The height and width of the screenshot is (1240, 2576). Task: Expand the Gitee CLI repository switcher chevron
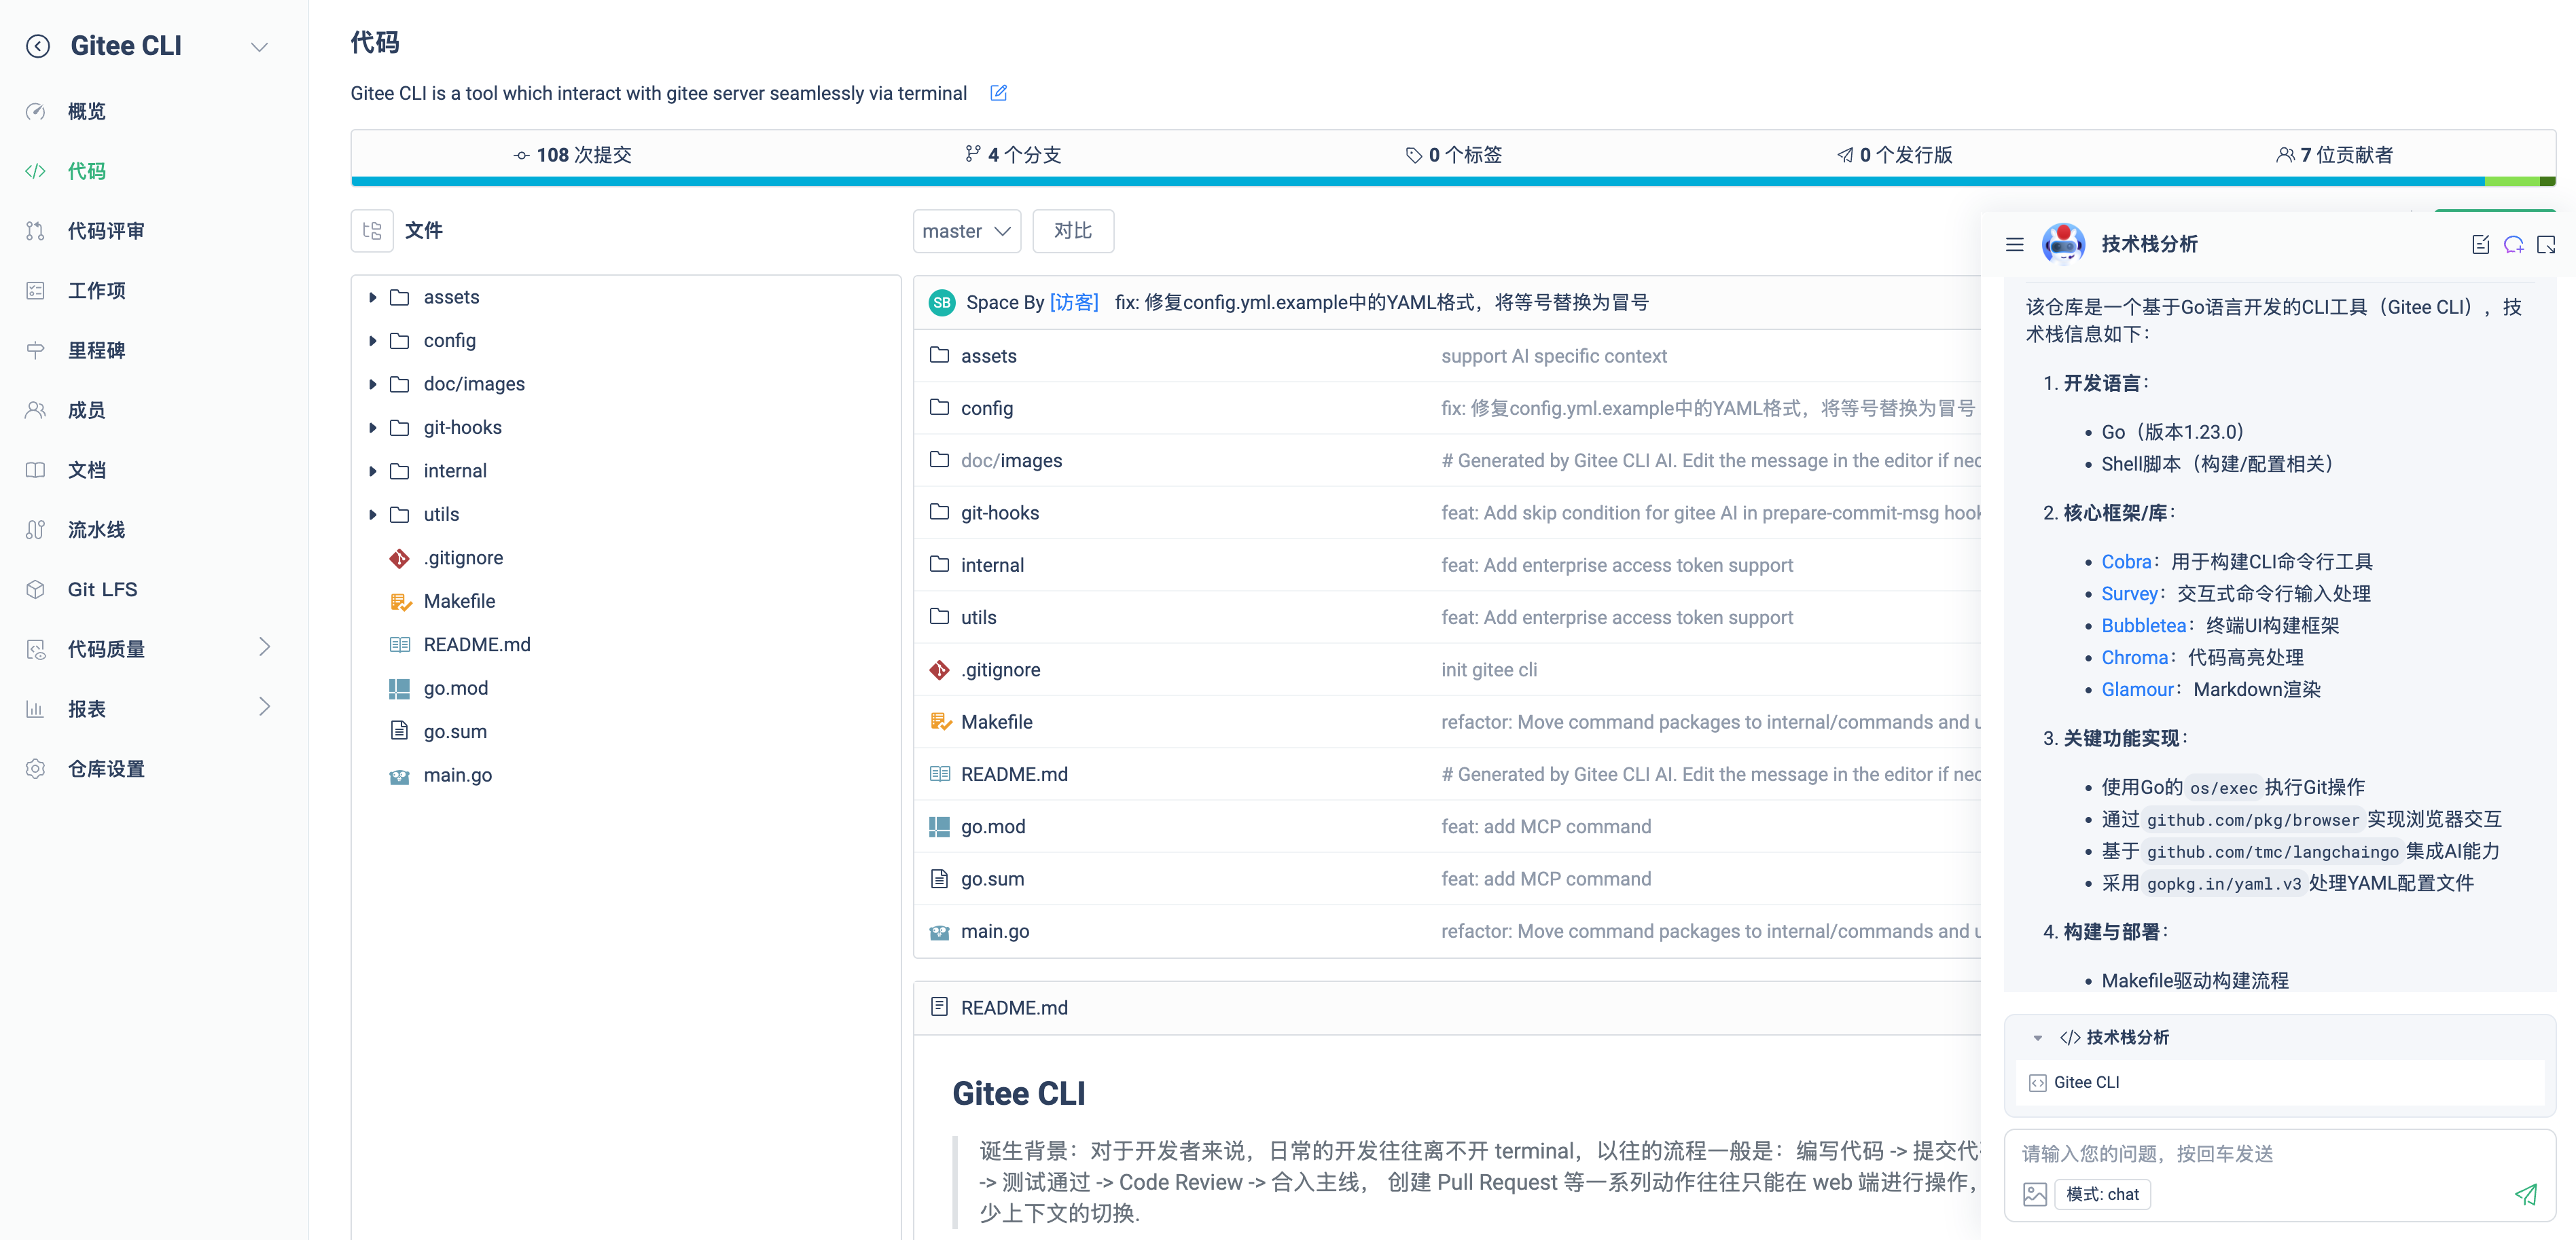coord(259,47)
